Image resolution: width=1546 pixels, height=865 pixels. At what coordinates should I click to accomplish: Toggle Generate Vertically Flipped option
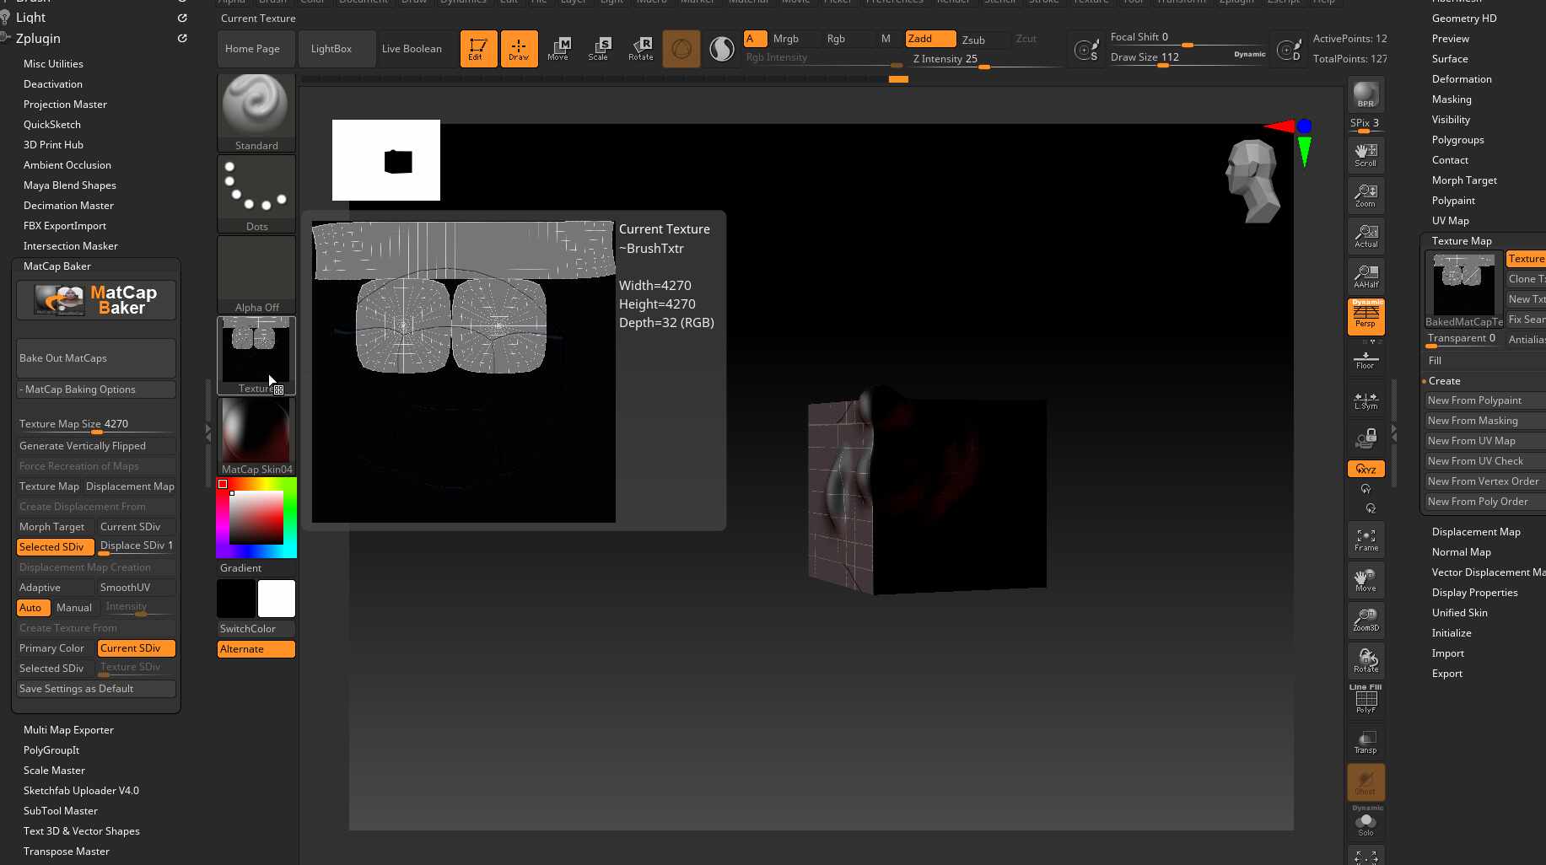pyautogui.click(x=96, y=446)
